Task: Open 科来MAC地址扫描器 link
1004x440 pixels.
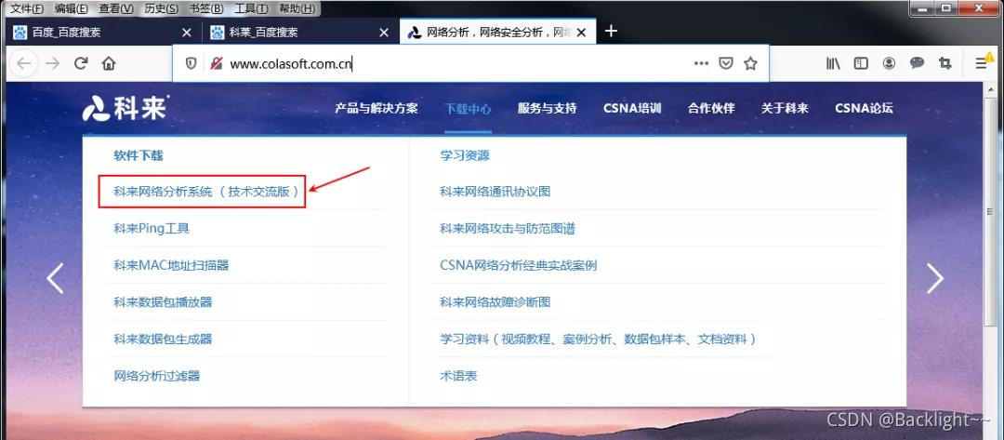Action: [171, 265]
